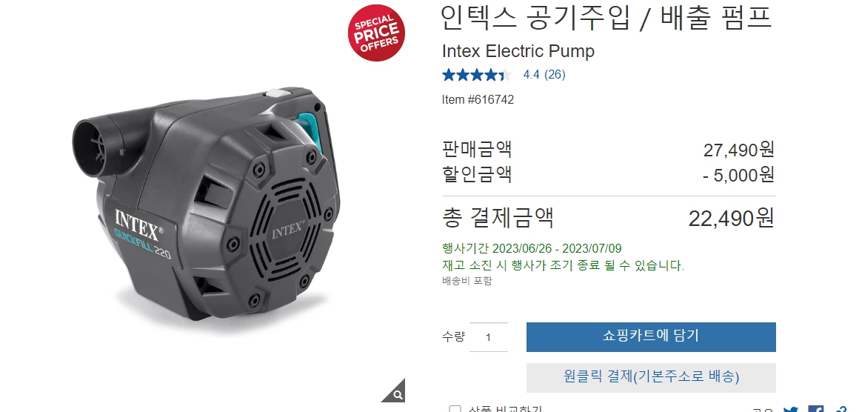Add item to shopping cart button
859x412 pixels.
[x=651, y=337]
